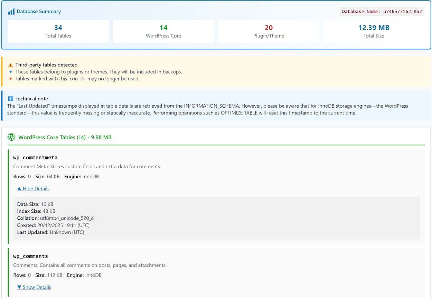Image resolution: width=432 pixels, height=299 pixels.
Task: Click the unused-table icon in the yellow notice
Action: click(x=83, y=79)
